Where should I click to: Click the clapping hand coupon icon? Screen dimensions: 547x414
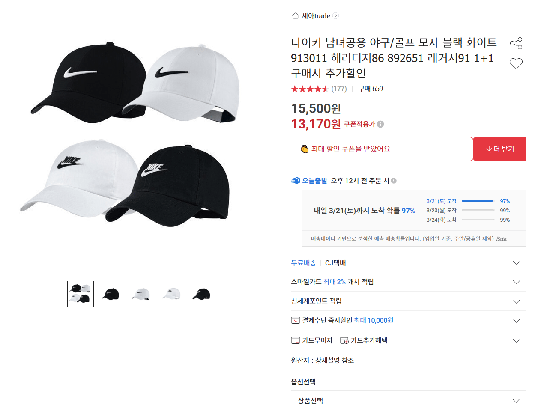(304, 149)
